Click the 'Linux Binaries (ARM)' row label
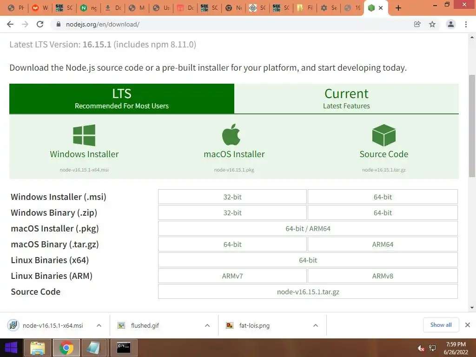 click(52, 276)
